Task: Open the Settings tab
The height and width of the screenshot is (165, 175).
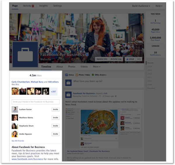Action: [x=57, y=6]
